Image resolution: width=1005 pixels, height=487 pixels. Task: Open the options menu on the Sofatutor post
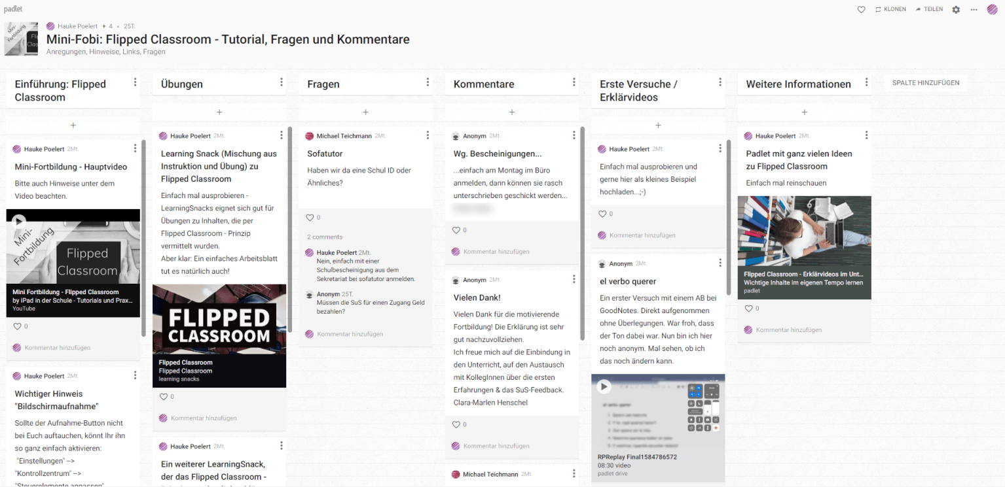point(428,135)
